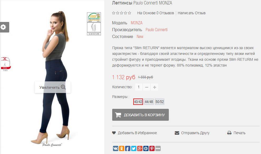Screen dimensions: 261x154
Task: Increase quantity with the plus button
Action: click(x=155, y=87)
